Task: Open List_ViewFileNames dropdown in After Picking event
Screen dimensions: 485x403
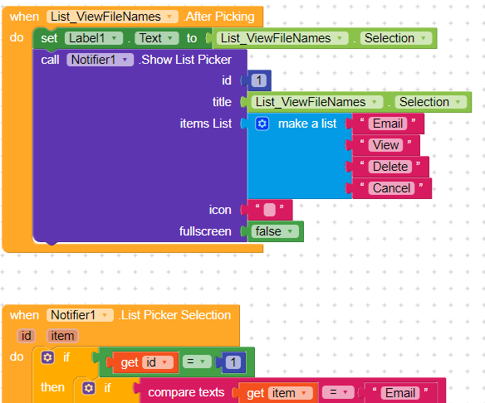Action: tap(112, 17)
